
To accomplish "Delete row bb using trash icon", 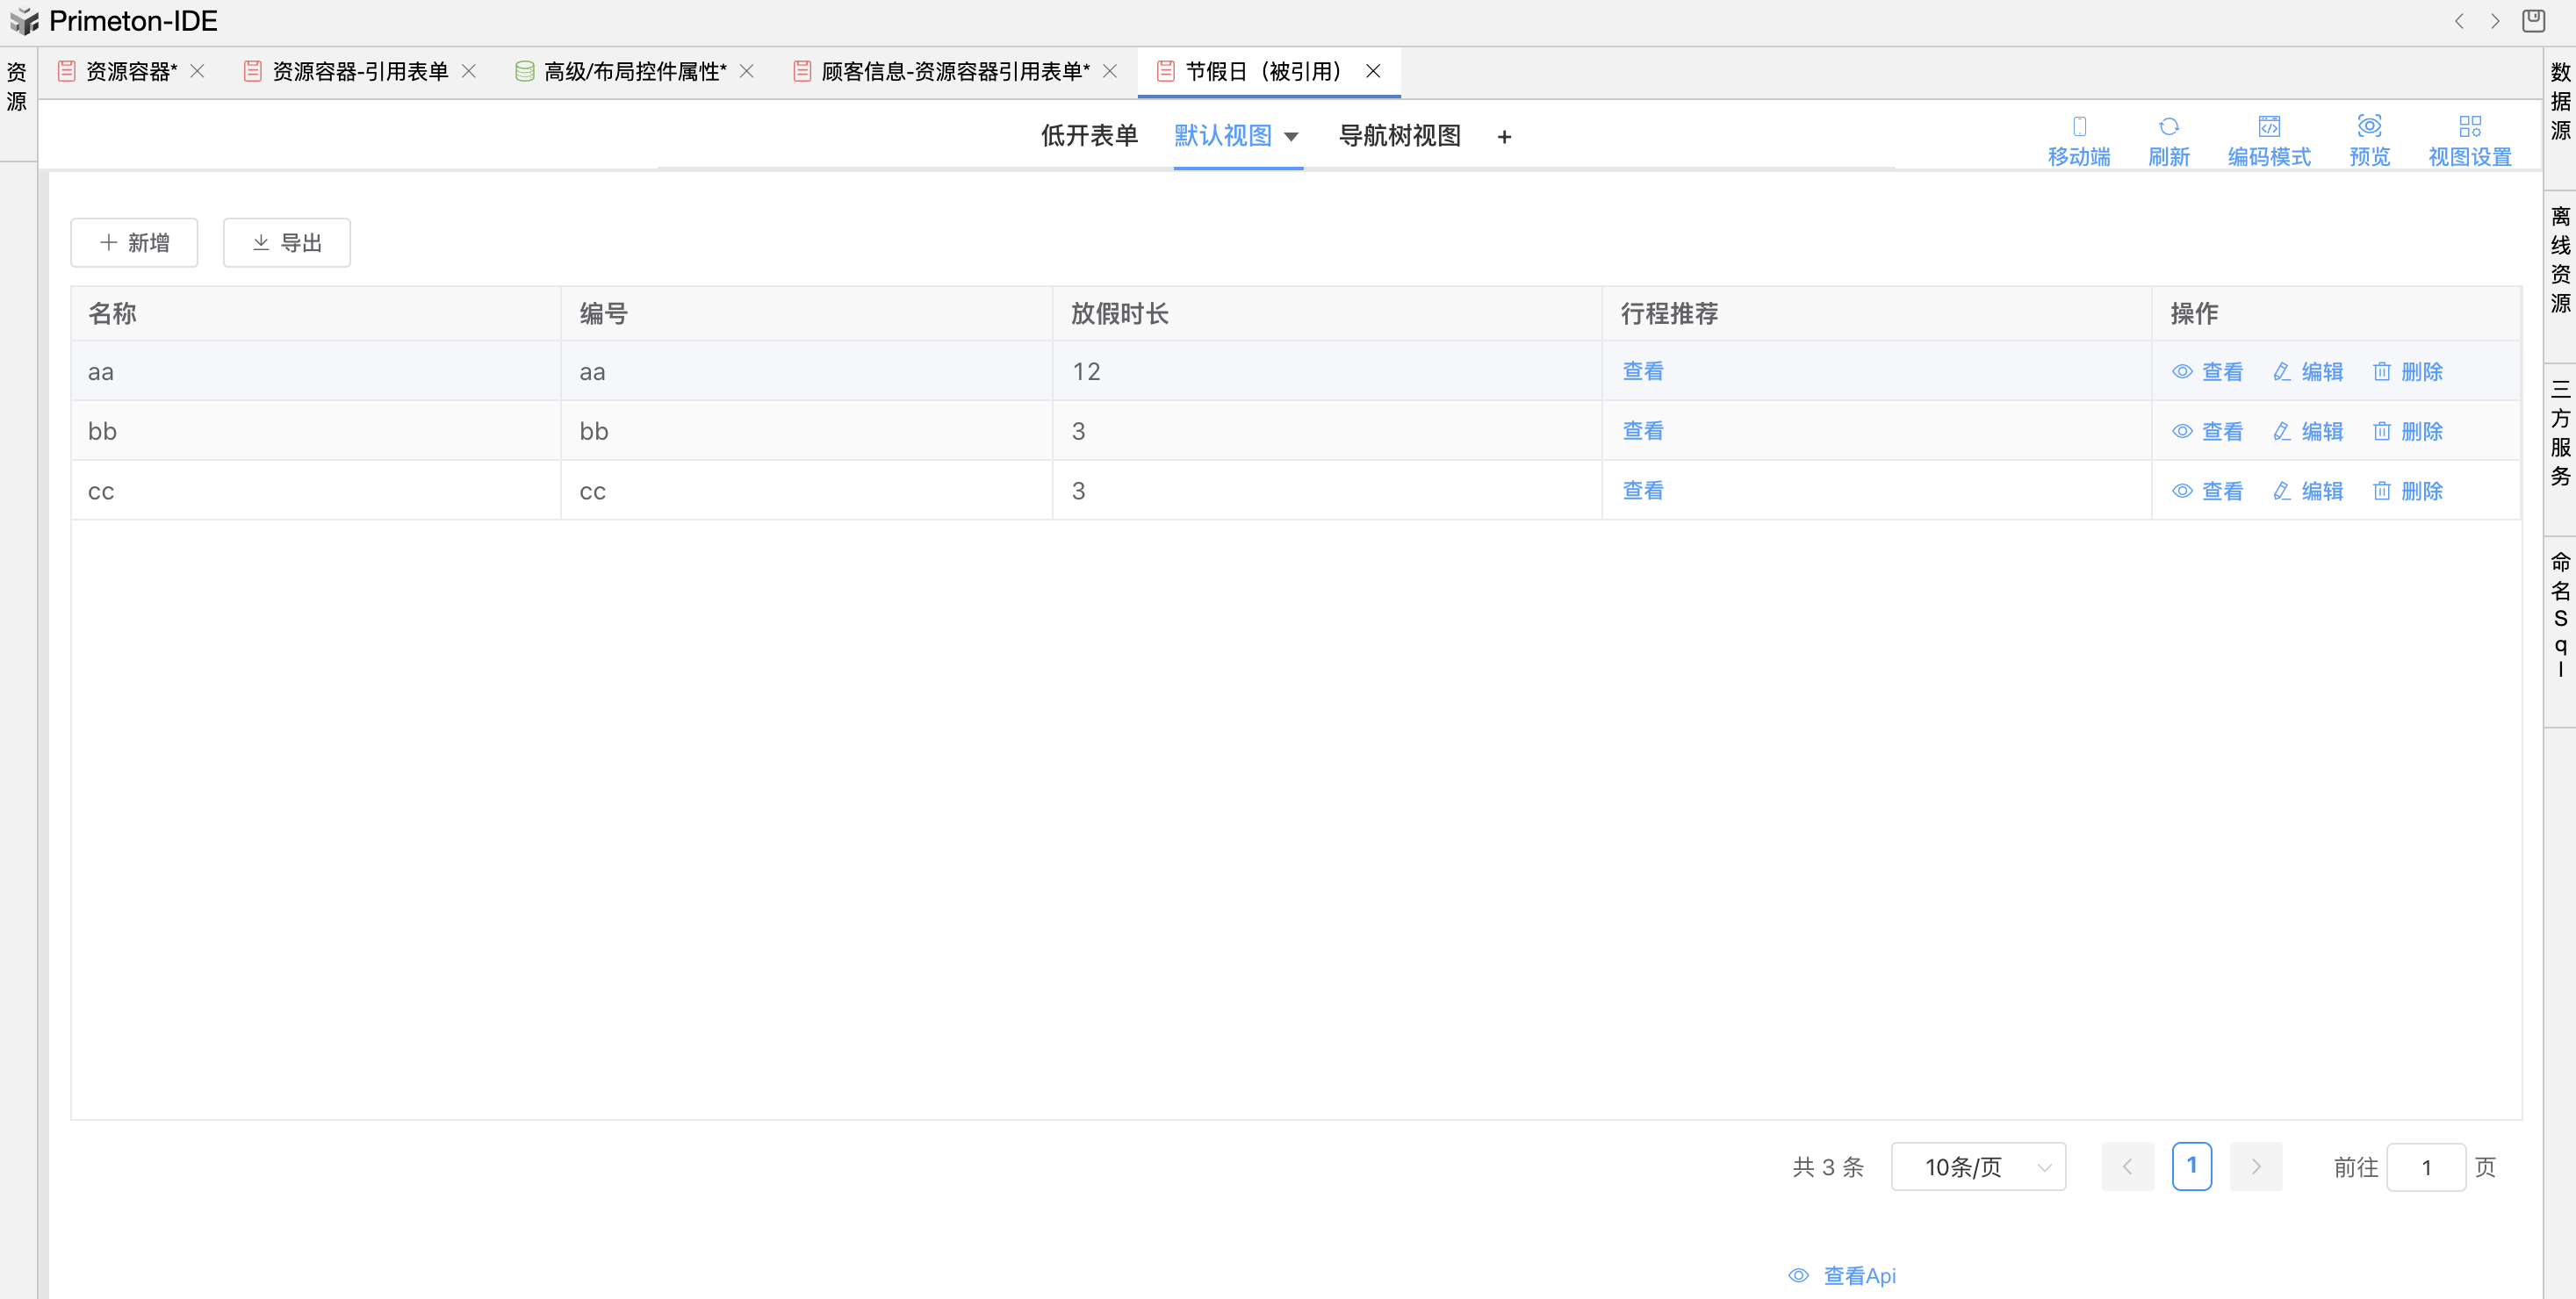I will [x=2381, y=431].
